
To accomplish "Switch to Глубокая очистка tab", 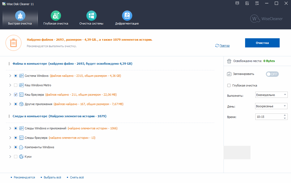I will click(56, 19).
